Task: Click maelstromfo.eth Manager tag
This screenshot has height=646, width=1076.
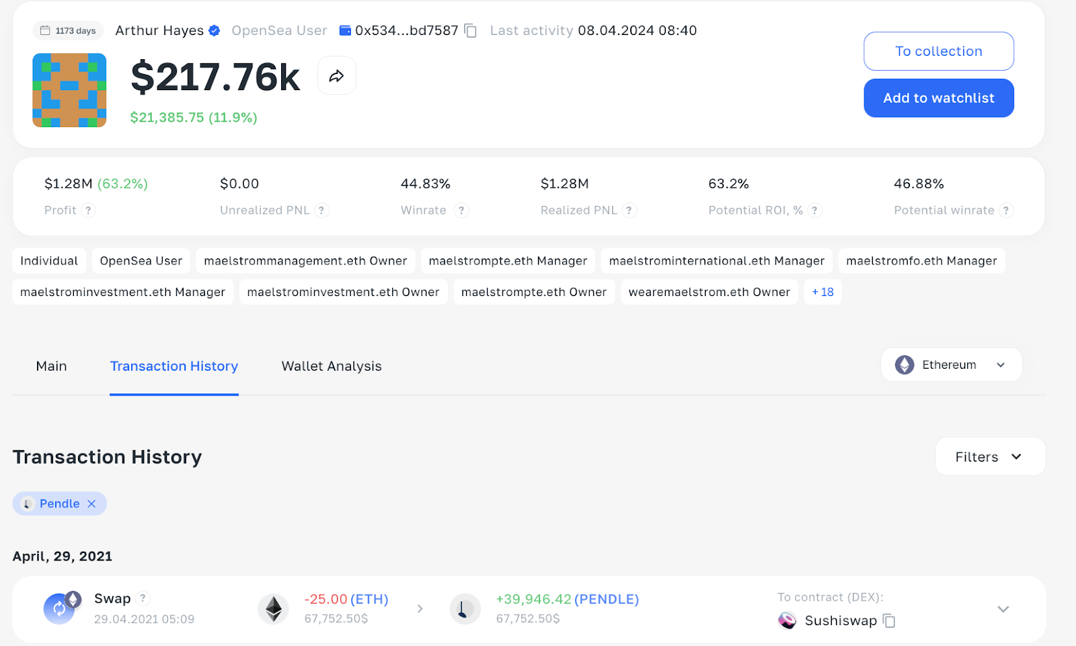Action: pyautogui.click(x=921, y=261)
